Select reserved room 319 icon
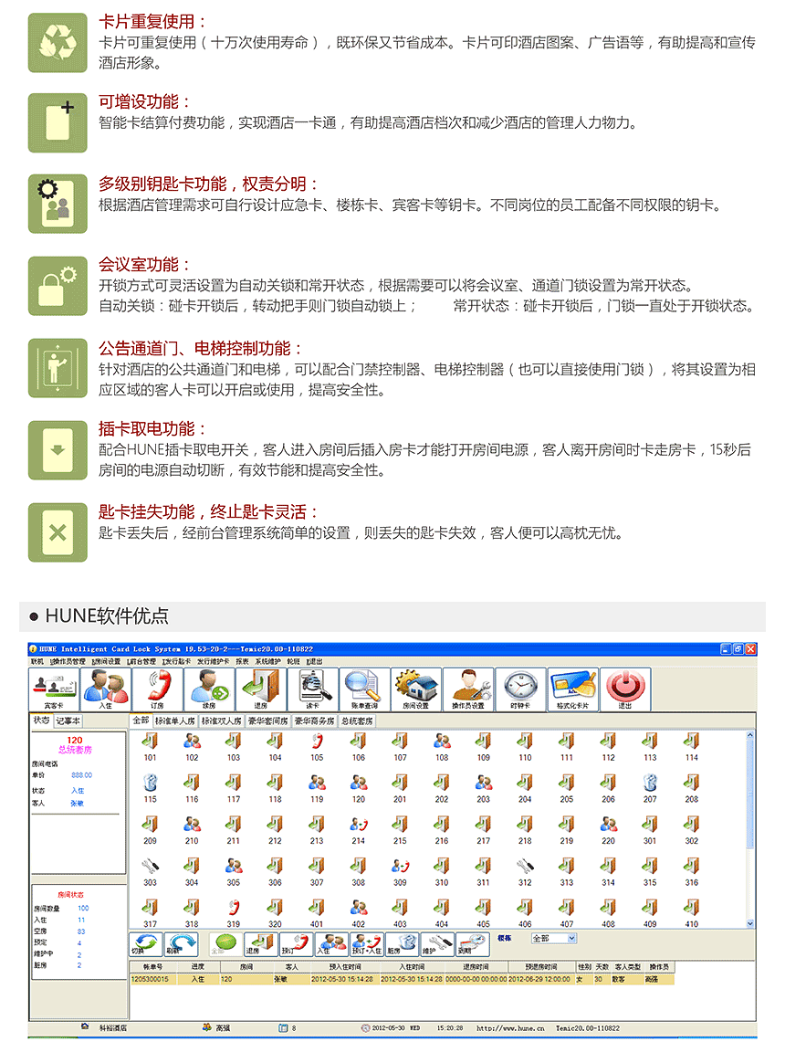This screenshot has width=785, height=1052. (234, 907)
